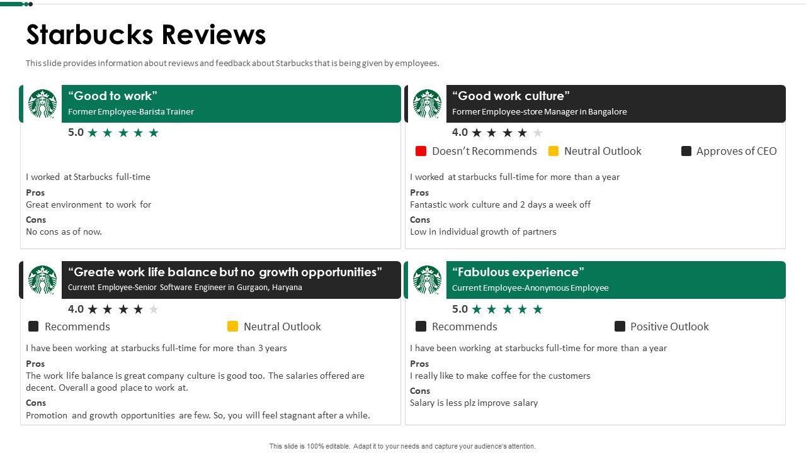Click "Current Employee-Senior Software Engineer in Gurgaon, Haryana"

185,288
